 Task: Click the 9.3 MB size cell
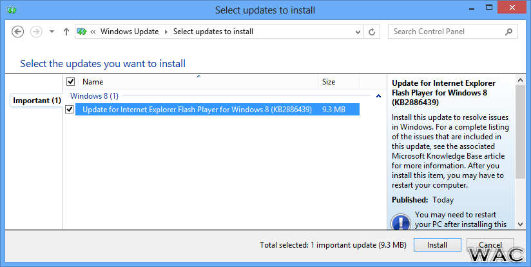334,110
